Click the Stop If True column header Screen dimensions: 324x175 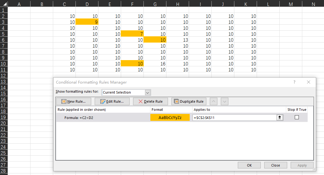[297, 110]
